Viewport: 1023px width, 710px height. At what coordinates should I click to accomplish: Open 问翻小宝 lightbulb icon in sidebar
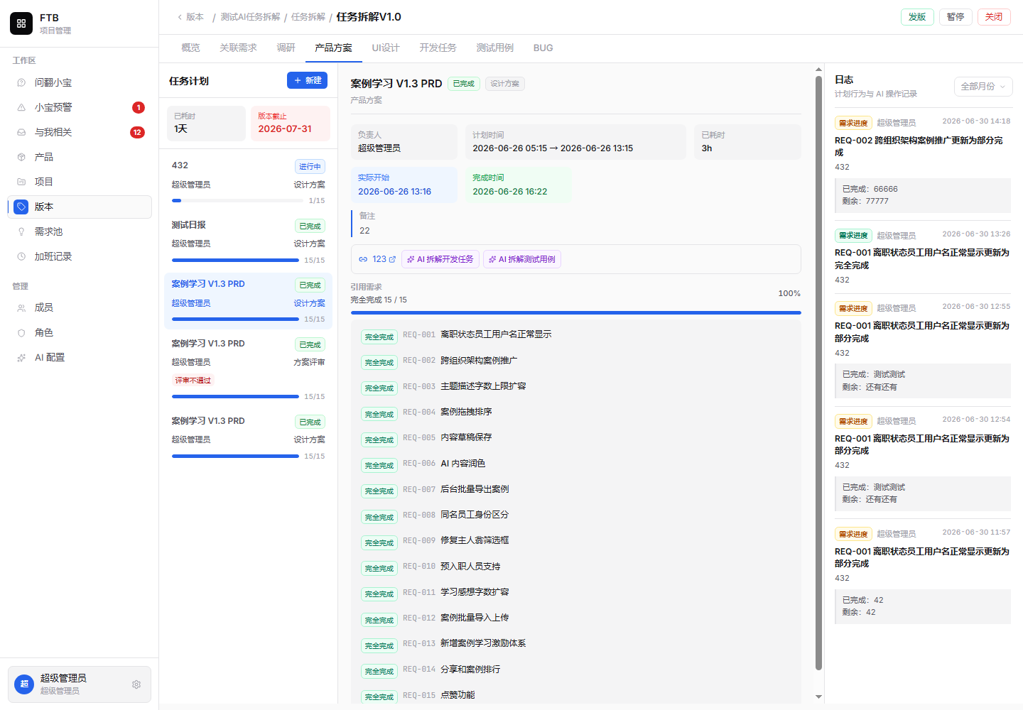(21, 83)
